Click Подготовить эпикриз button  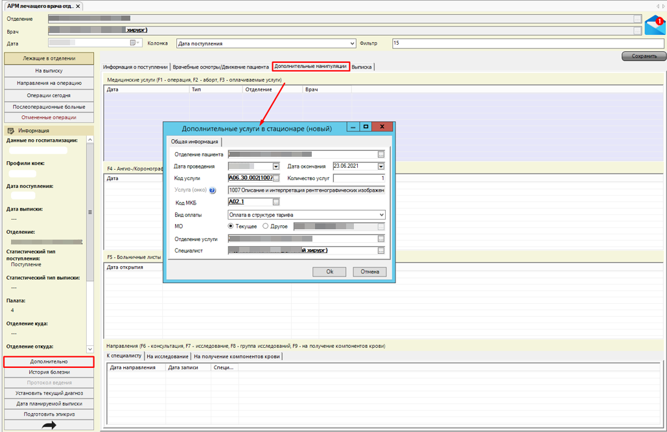point(49,414)
